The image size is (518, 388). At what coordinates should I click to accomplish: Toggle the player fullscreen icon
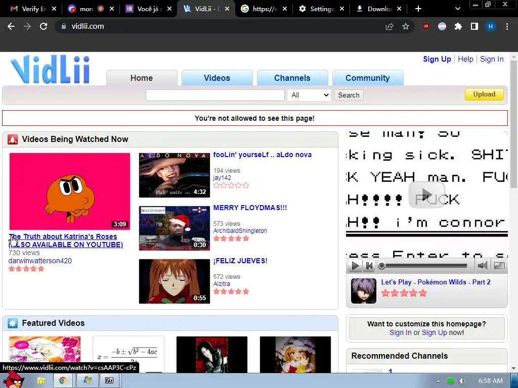pyautogui.click(x=499, y=266)
